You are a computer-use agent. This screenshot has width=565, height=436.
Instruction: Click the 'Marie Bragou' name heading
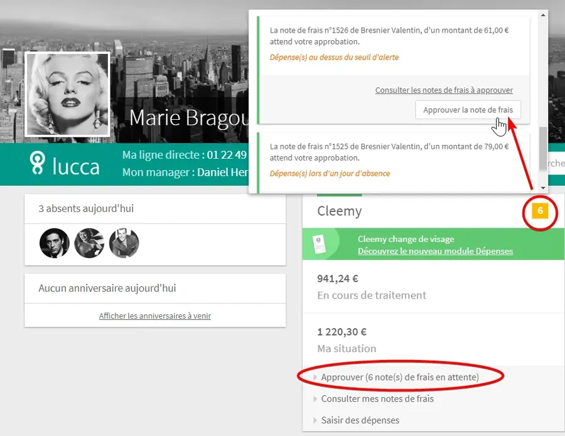189,118
